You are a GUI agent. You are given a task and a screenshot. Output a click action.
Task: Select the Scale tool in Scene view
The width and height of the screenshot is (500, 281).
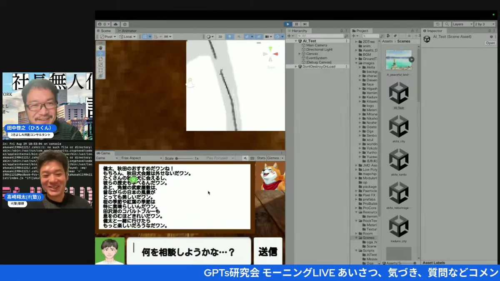click(100, 65)
